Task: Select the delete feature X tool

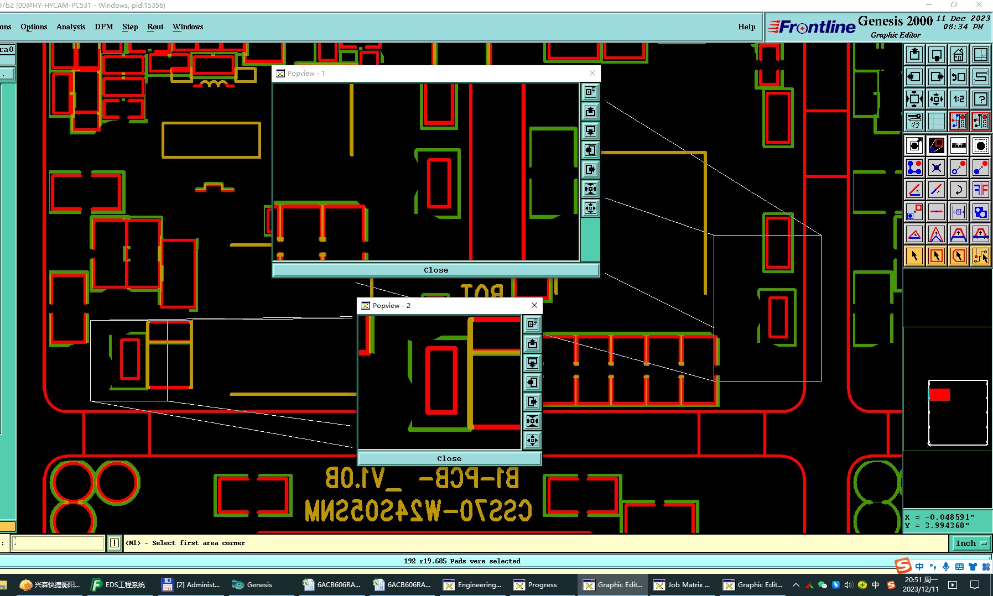Action: (937, 168)
